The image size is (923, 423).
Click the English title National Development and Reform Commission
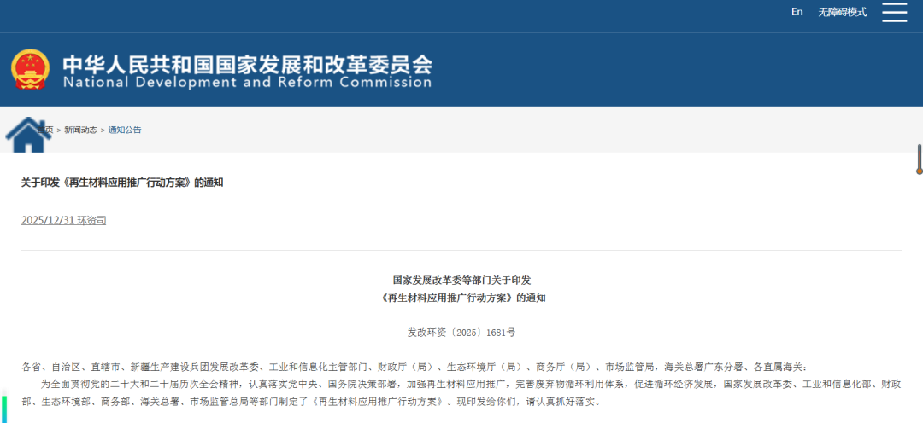click(x=247, y=83)
